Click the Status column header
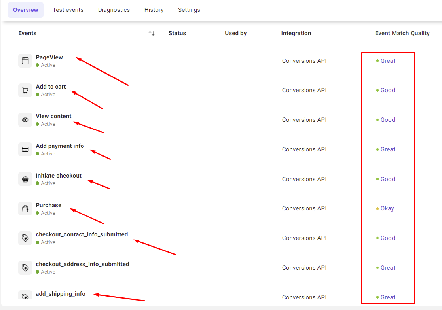Viewport: 442px width, 310px height. pos(177,33)
